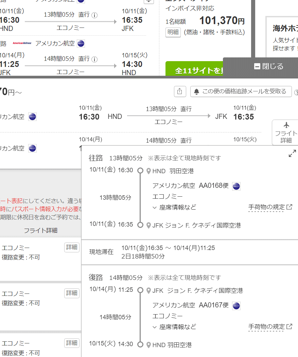Screen dimensions: 298x357
Task: Click the fullscreen expand arrows on the 往路 panel
Action: click(x=292, y=154)
